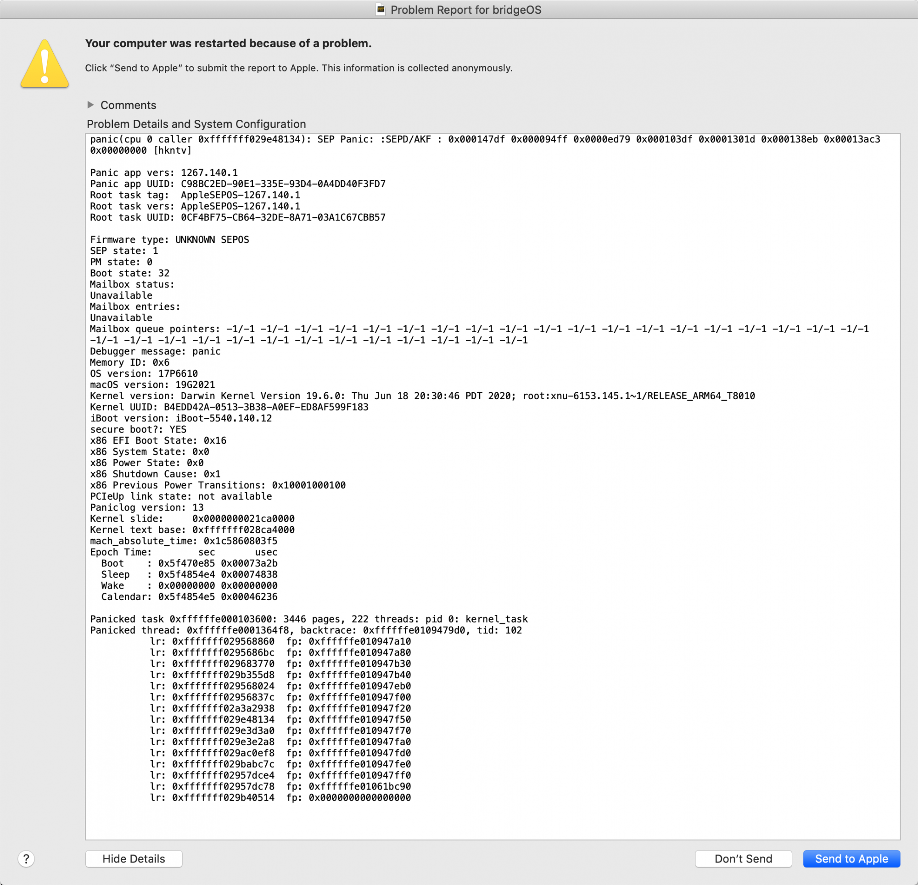Viewport: 918px width, 885px height.
Task: Click 'x86 Power State: 0x0' line
Action: click(x=147, y=463)
